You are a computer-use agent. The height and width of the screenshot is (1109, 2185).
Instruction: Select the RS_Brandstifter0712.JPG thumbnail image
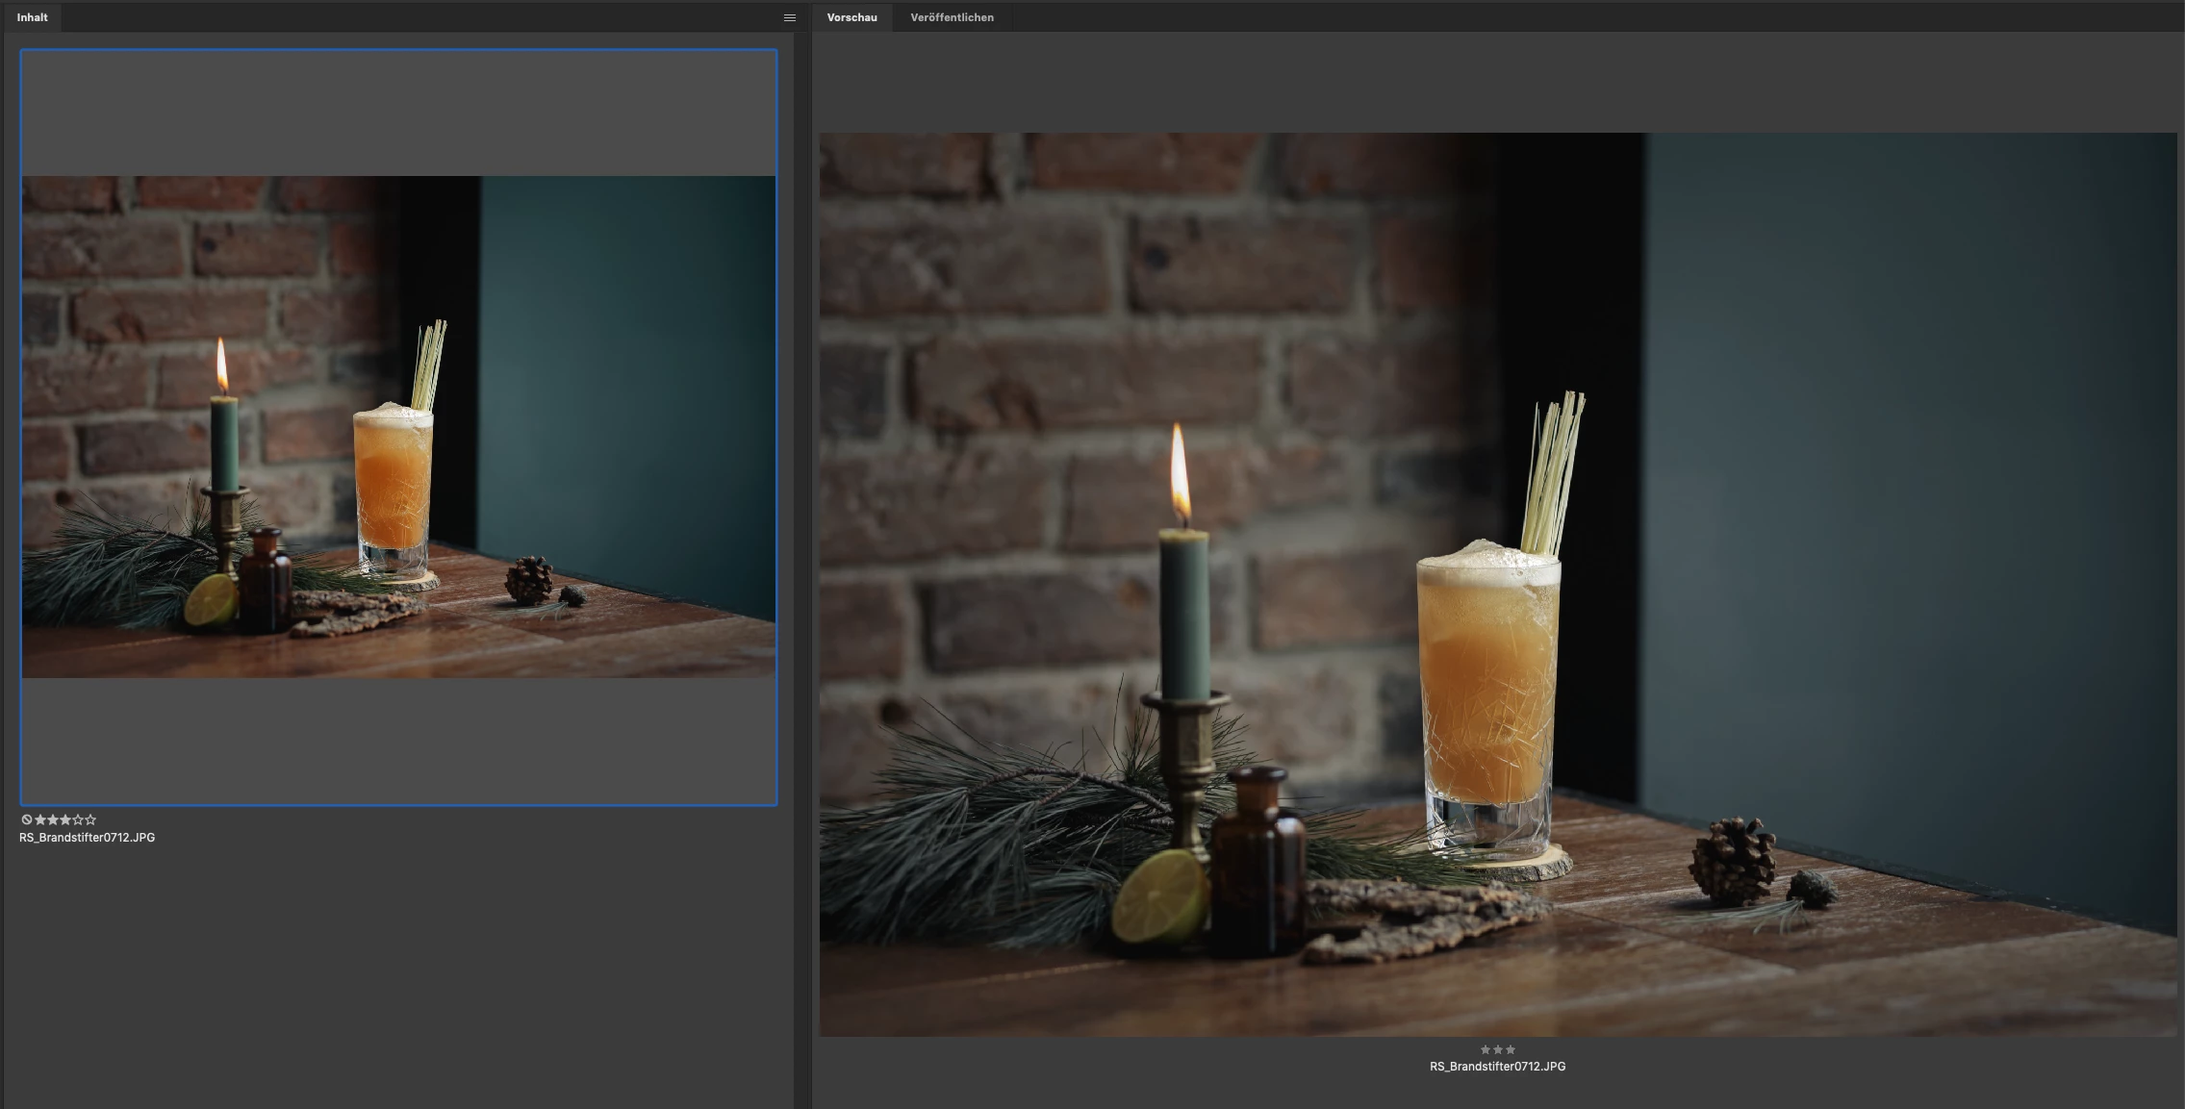pyautogui.click(x=398, y=426)
